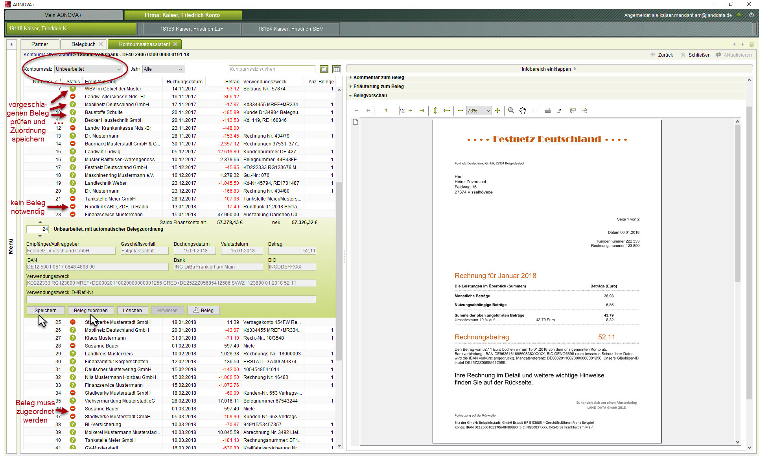This screenshot has width=759, height=456.
Task: Jump to last page in Belegvorschau
Action: point(422,110)
